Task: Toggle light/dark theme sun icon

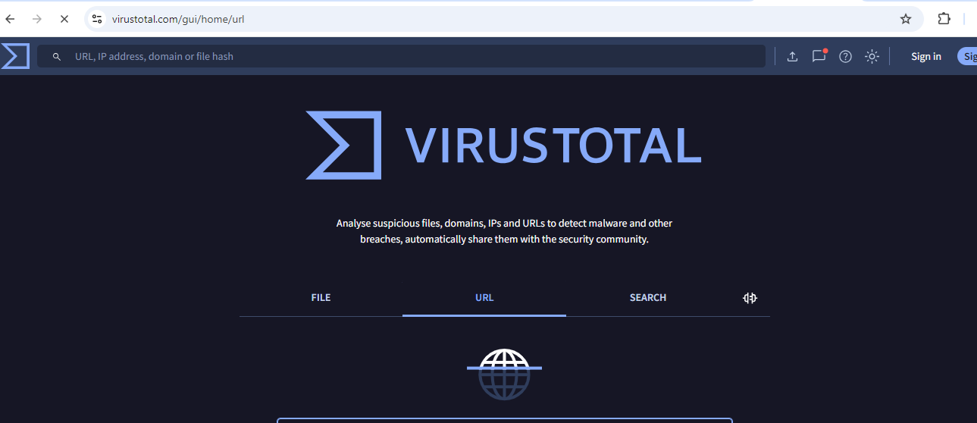Action: click(x=872, y=56)
